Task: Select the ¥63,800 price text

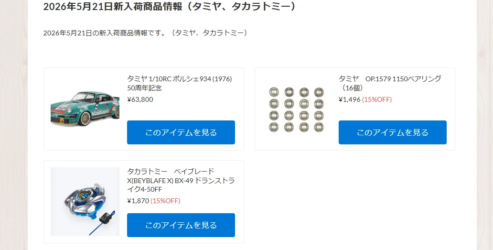Action: pyautogui.click(x=140, y=99)
